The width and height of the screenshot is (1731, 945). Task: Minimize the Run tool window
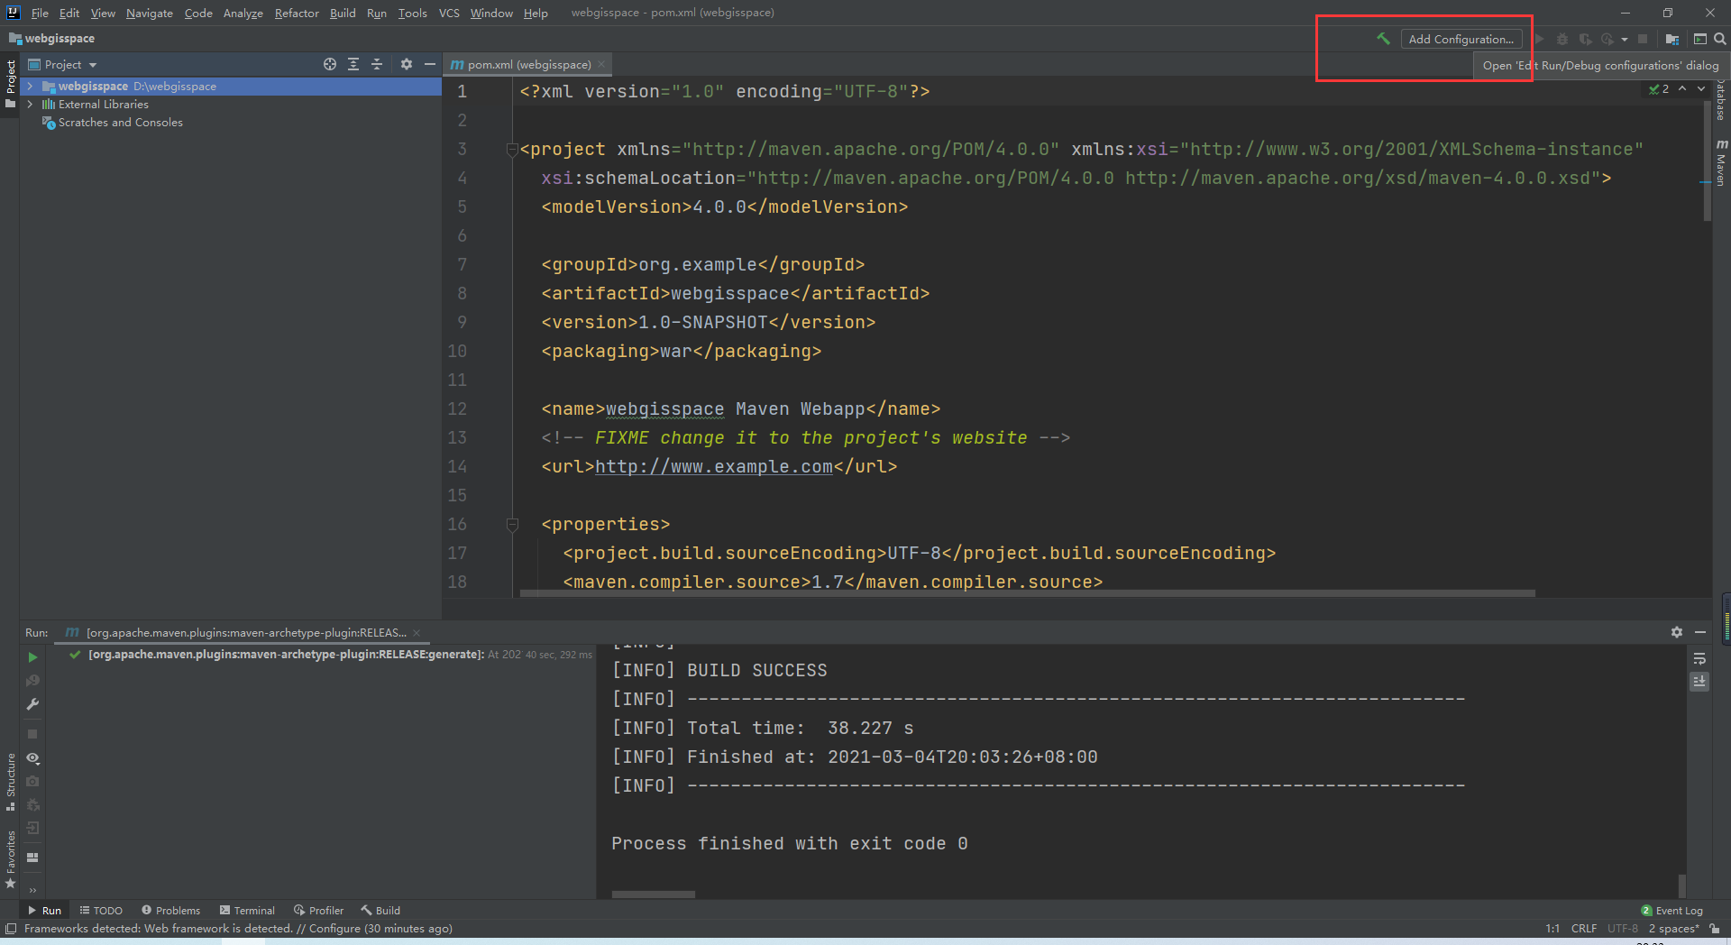click(x=1700, y=632)
